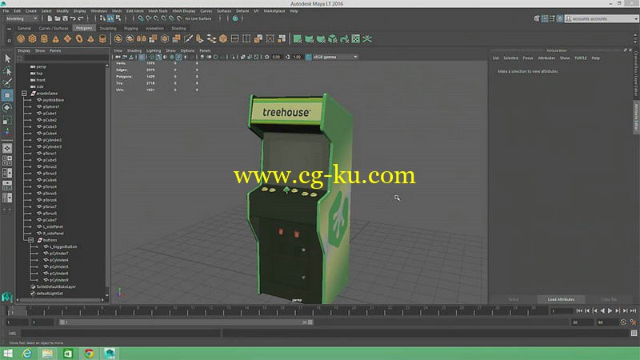Select the joystickBase node in Outliner
This screenshot has height=360, width=640.
53,100
